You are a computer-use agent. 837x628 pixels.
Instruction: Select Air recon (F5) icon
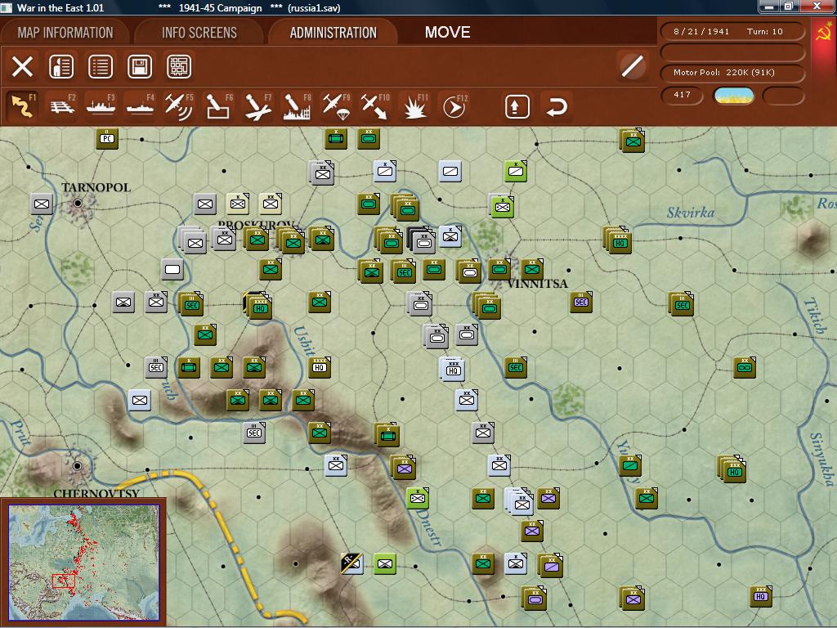click(x=179, y=105)
